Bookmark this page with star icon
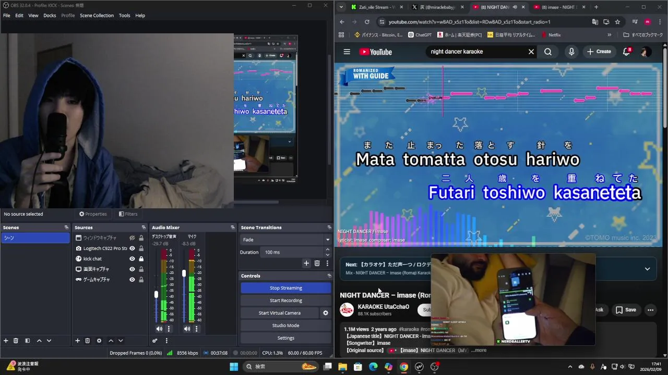Viewport: 668px width, 375px height. click(617, 22)
